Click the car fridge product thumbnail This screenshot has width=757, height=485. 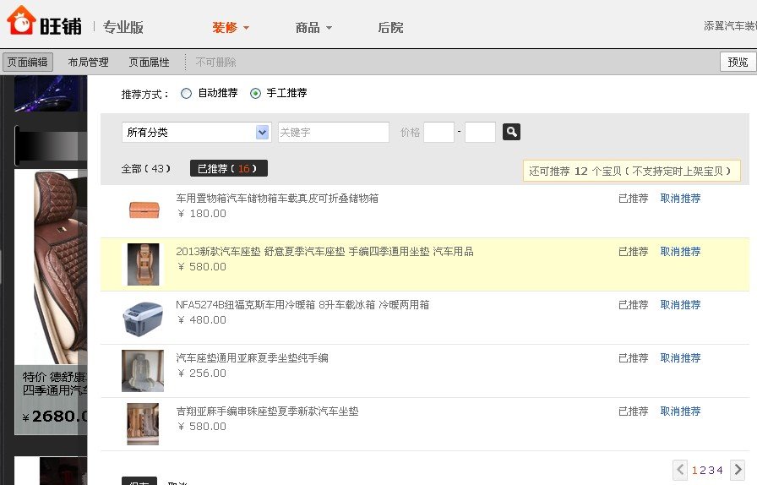[143, 318]
